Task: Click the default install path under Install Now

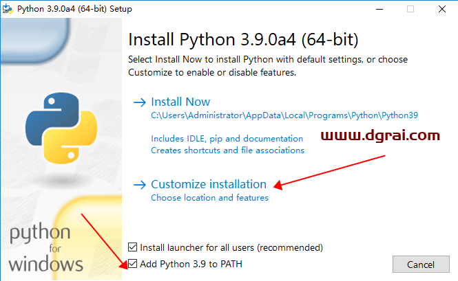Action: [284, 115]
